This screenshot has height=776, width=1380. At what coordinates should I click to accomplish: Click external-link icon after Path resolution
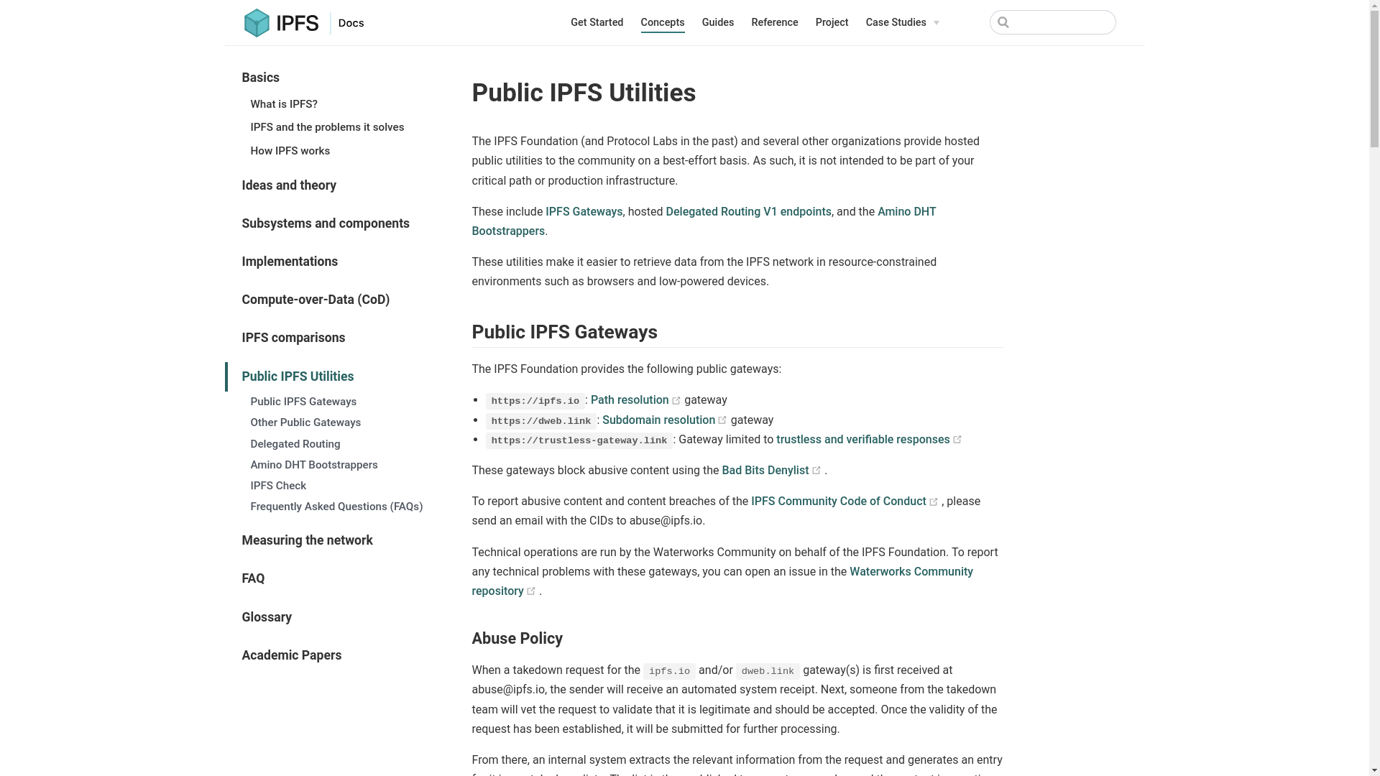[676, 401]
